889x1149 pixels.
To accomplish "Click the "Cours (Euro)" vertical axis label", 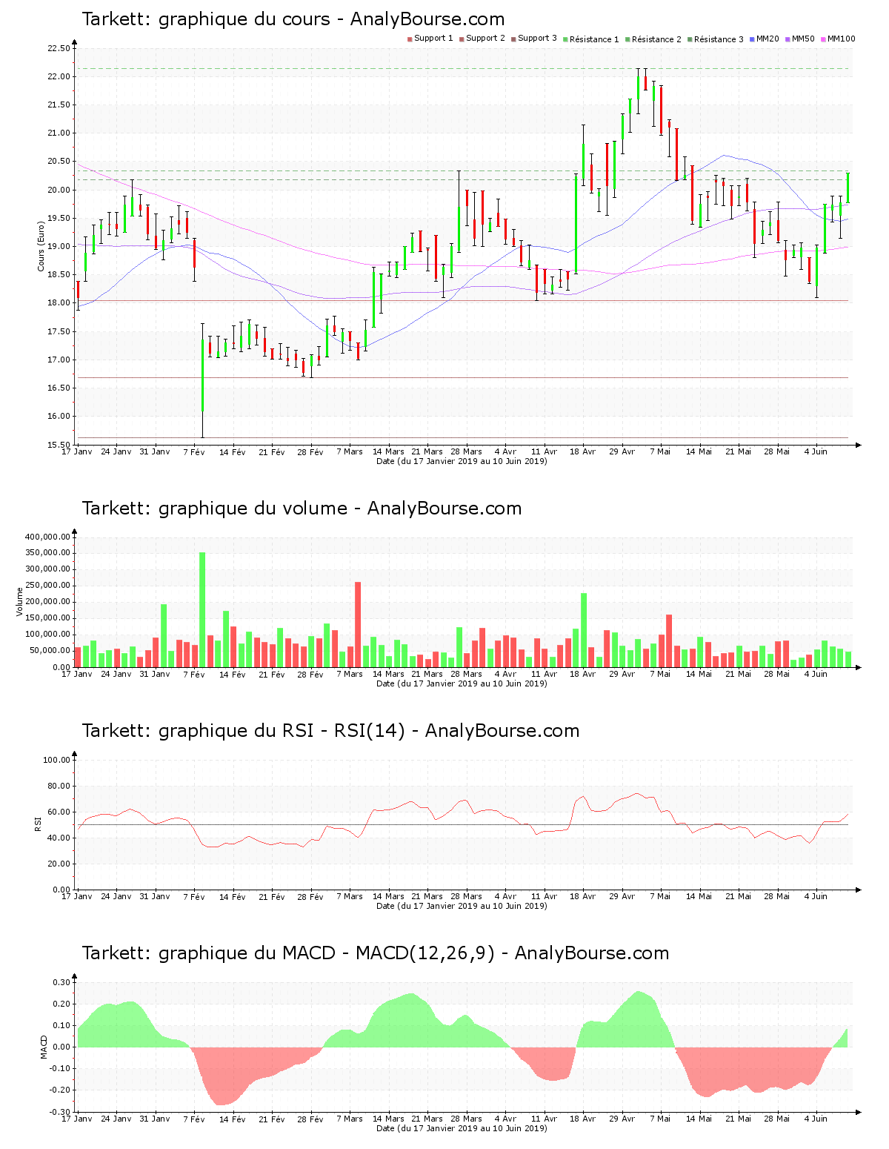I will [41, 247].
